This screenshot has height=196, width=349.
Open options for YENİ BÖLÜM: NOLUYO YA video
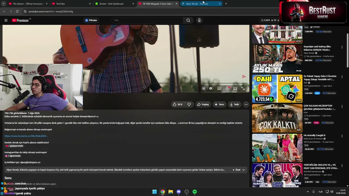(x=342, y=166)
